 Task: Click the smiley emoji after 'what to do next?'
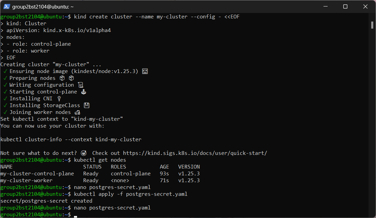click(84, 153)
